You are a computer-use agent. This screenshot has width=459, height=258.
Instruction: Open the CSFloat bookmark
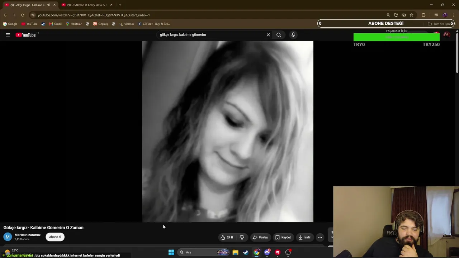[x=154, y=24]
